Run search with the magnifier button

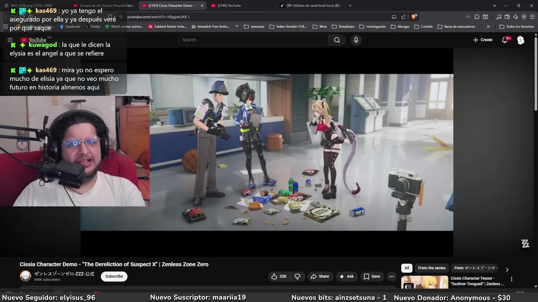point(337,40)
